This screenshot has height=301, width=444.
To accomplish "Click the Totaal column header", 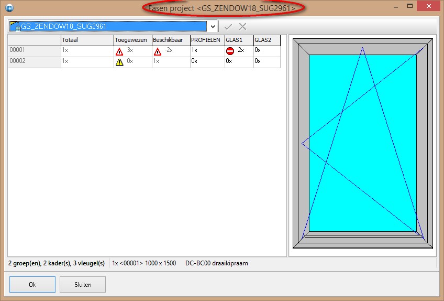I will (x=87, y=40).
